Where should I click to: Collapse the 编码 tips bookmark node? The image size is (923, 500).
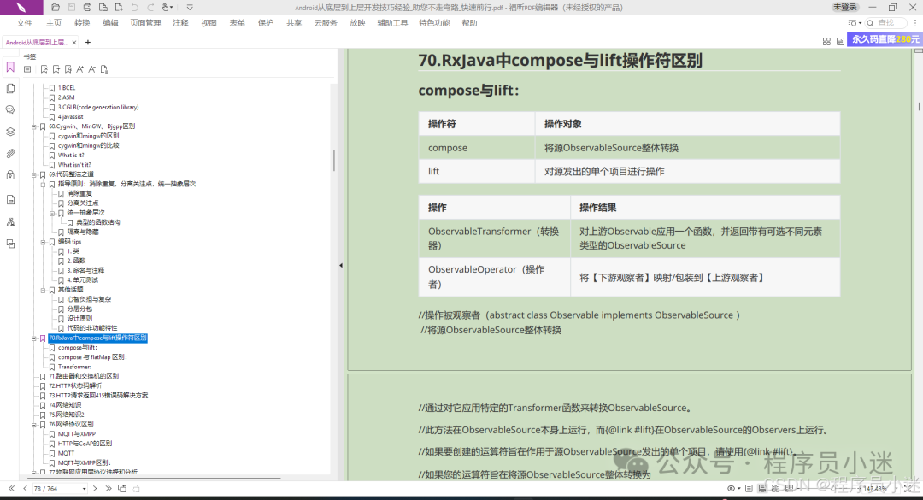43,242
